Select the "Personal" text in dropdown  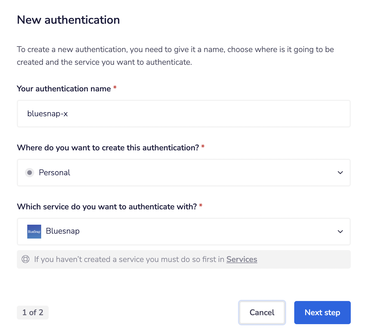(x=54, y=173)
